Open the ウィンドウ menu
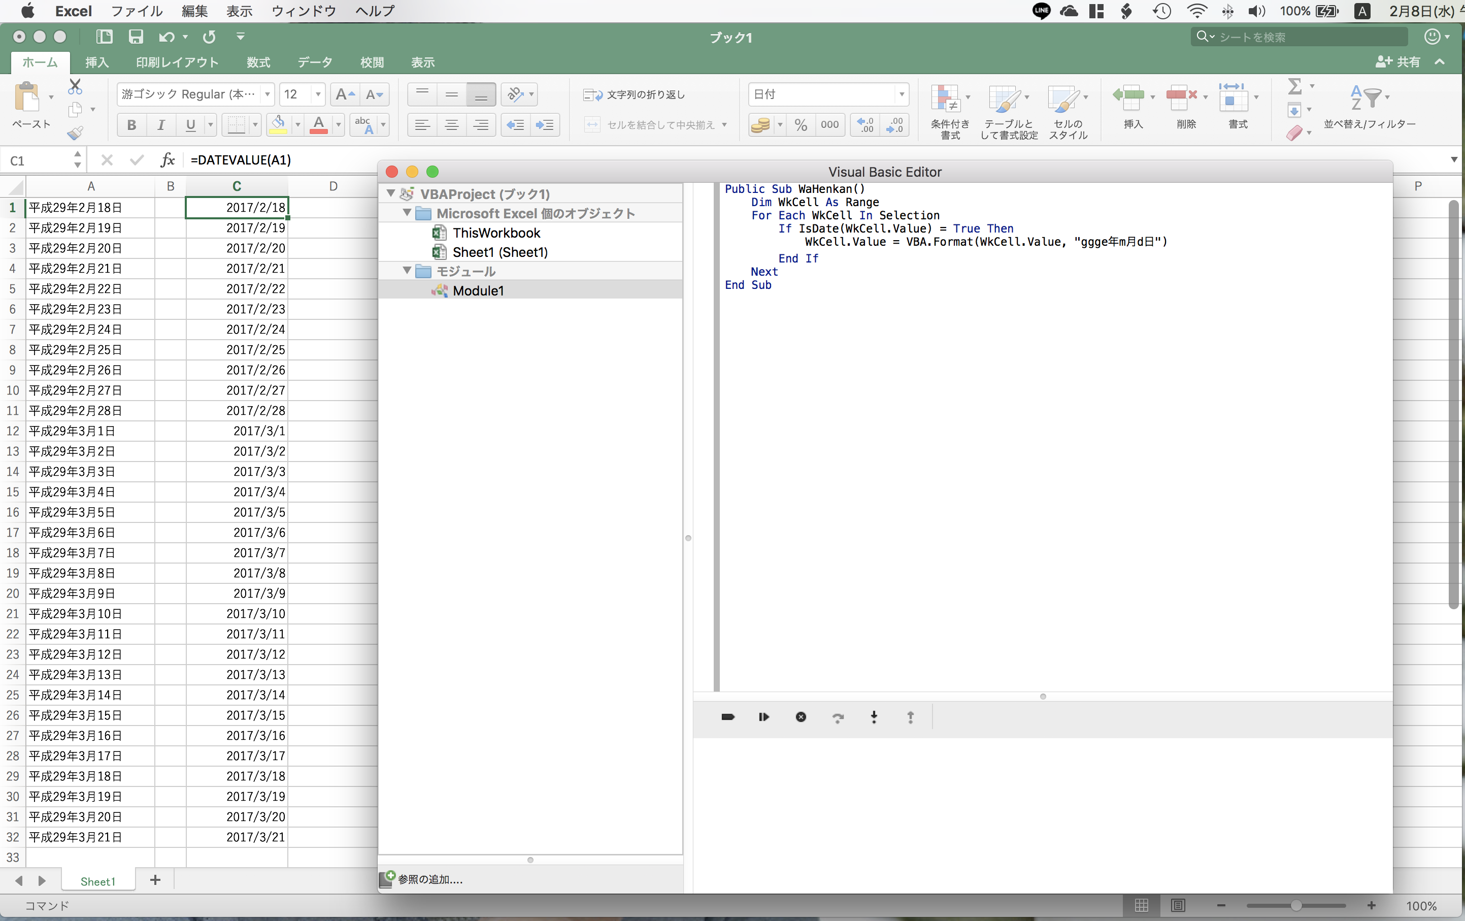Screen dimensions: 1465x921 303,11
